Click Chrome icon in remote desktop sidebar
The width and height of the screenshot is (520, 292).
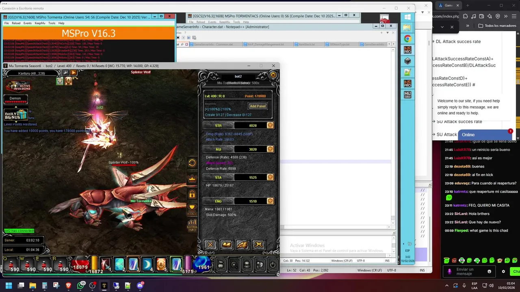coord(407,39)
